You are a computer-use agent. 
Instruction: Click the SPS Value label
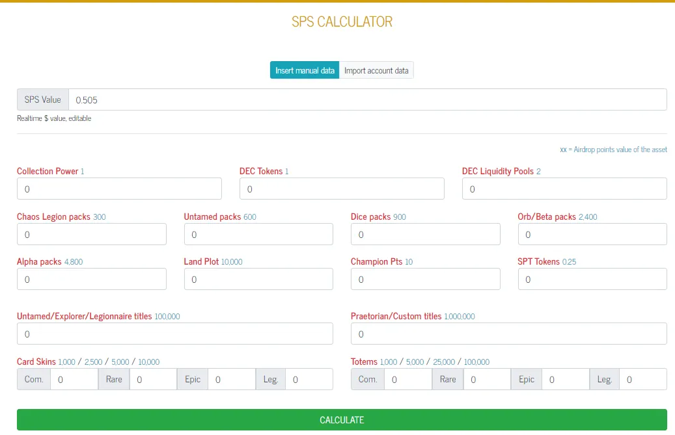click(42, 99)
